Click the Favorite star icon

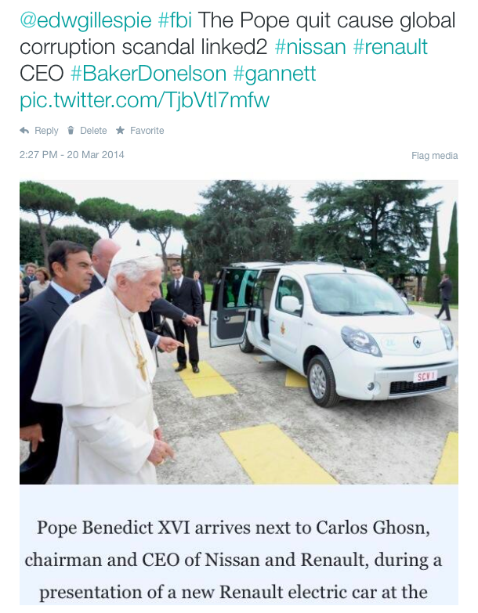coord(120,130)
